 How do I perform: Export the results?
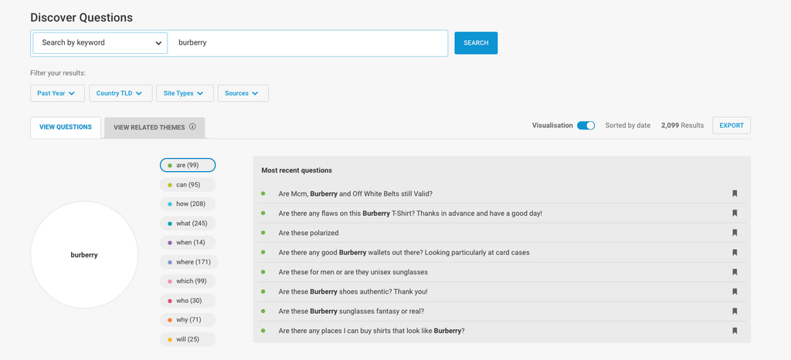tap(731, 126)
